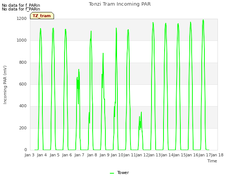Click the 200 y-axis tick label
The height and width of the screenshot is (180, 240).
pos(23,128)
